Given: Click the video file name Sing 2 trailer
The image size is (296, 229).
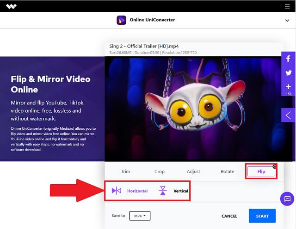Looking at the screenshot, I should 144,46.
